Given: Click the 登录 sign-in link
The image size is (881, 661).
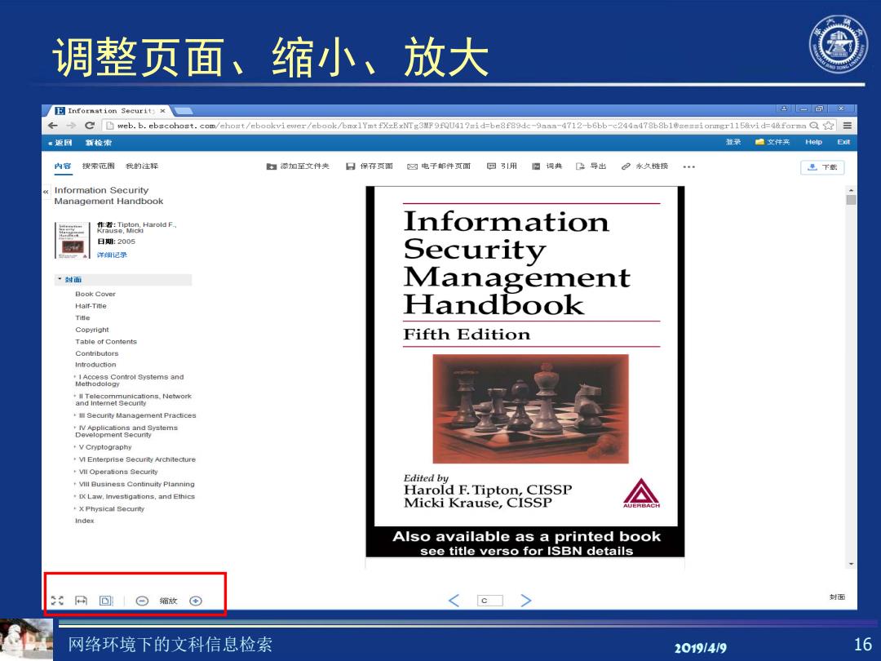Looking at the screenshot, I should tap(733, 142).
